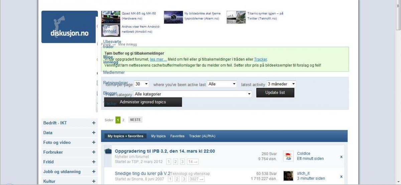Go to page 2 of results
The height and width of the screenshot is (185, 401).
tap(123, 120)
